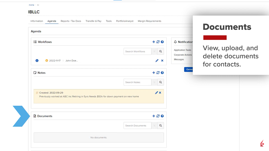Edit the note created 2022-09-29
269x151 pixels.
pyautogui.click(x=156, y=93)
